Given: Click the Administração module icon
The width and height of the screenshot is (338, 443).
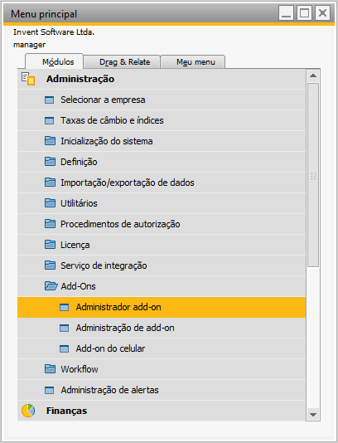Looking at the screenshot, I should pyautogui.click(x=28, y=79).
